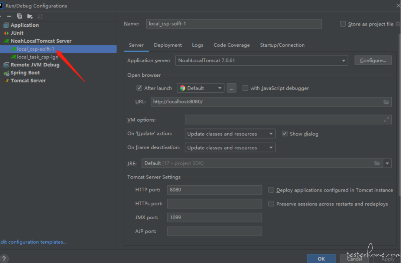The image size is (401, 263).
Task: Open the help question mark icon
Action: tap(4, 259)
